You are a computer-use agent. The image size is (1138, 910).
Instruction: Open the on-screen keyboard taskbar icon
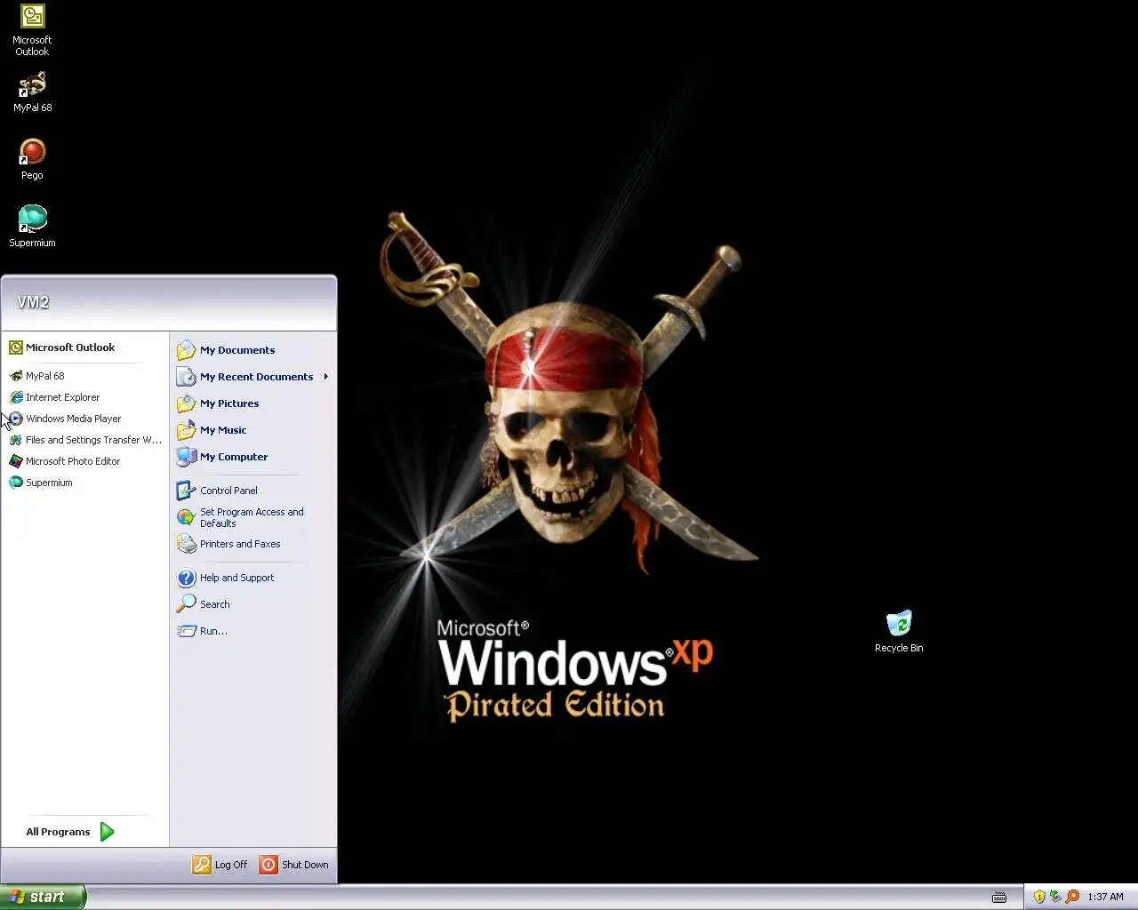[x=999, y=897]
